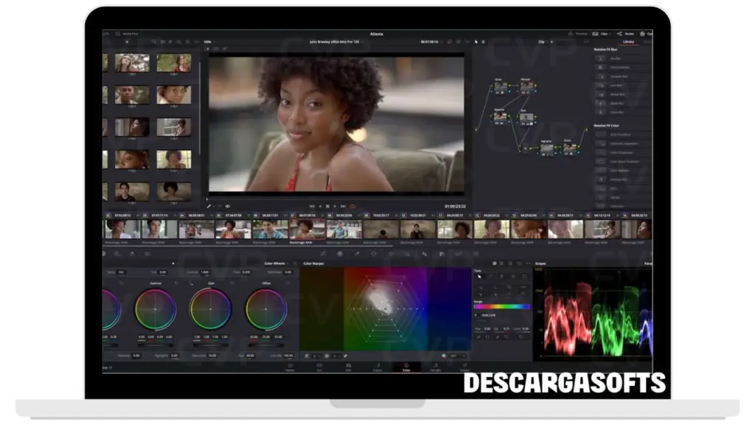Viewport: 755px width, 424px height.
Task: Click the Offset color wheel
Action: pyautogui.click(x=265, y=309)
